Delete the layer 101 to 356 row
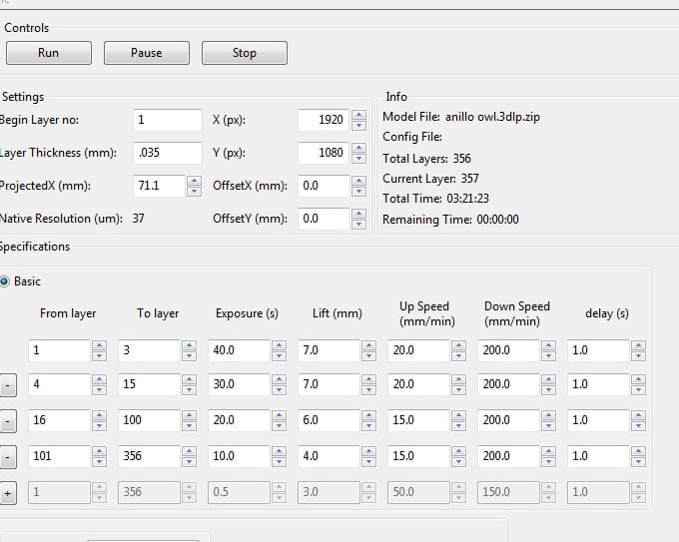The width and height of the screenshot is (679, 542). click(x=8, y=457)
